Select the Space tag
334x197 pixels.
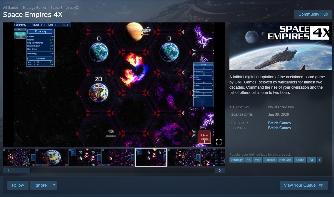pos(300,160)
